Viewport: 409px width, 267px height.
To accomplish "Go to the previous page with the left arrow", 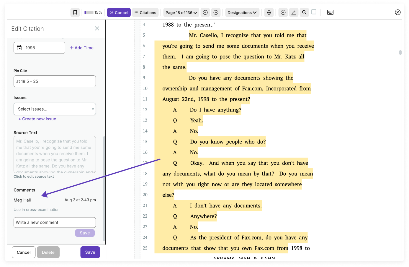I will click(205, 12).
